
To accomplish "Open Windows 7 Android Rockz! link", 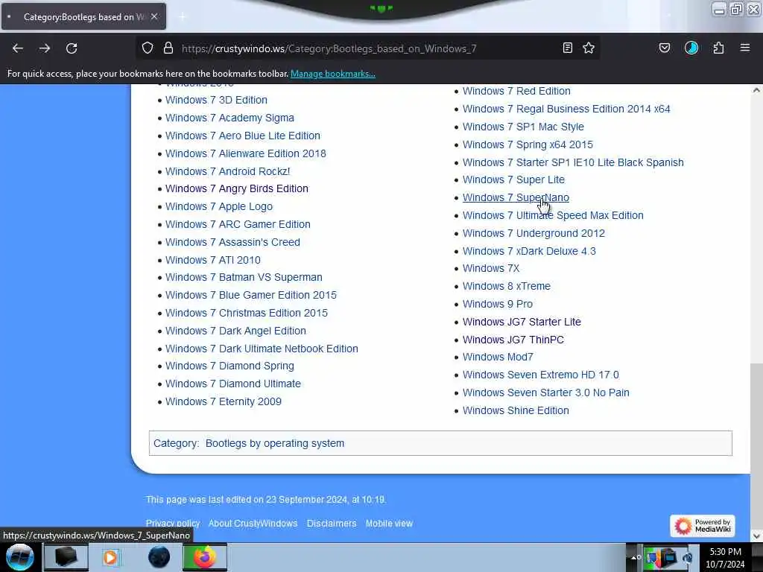I will (x=228, y=172).
